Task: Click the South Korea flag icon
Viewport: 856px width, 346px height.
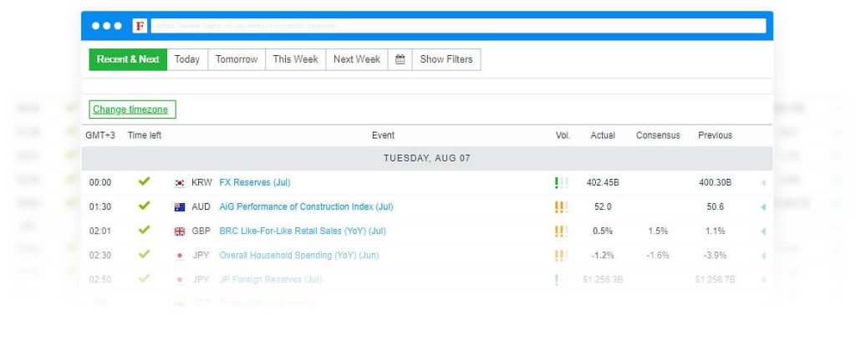Action: coord(180,183)
